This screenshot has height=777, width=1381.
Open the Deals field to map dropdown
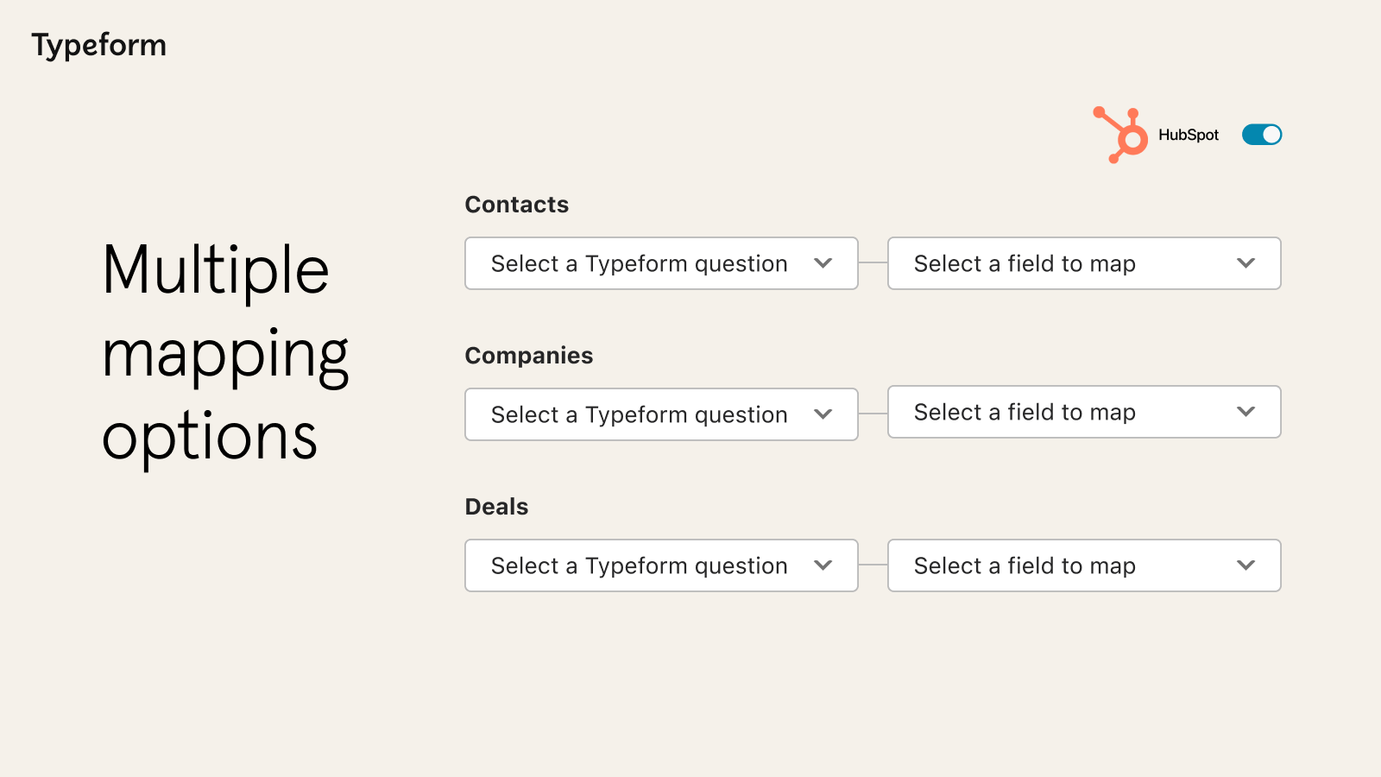[1083, 565]
